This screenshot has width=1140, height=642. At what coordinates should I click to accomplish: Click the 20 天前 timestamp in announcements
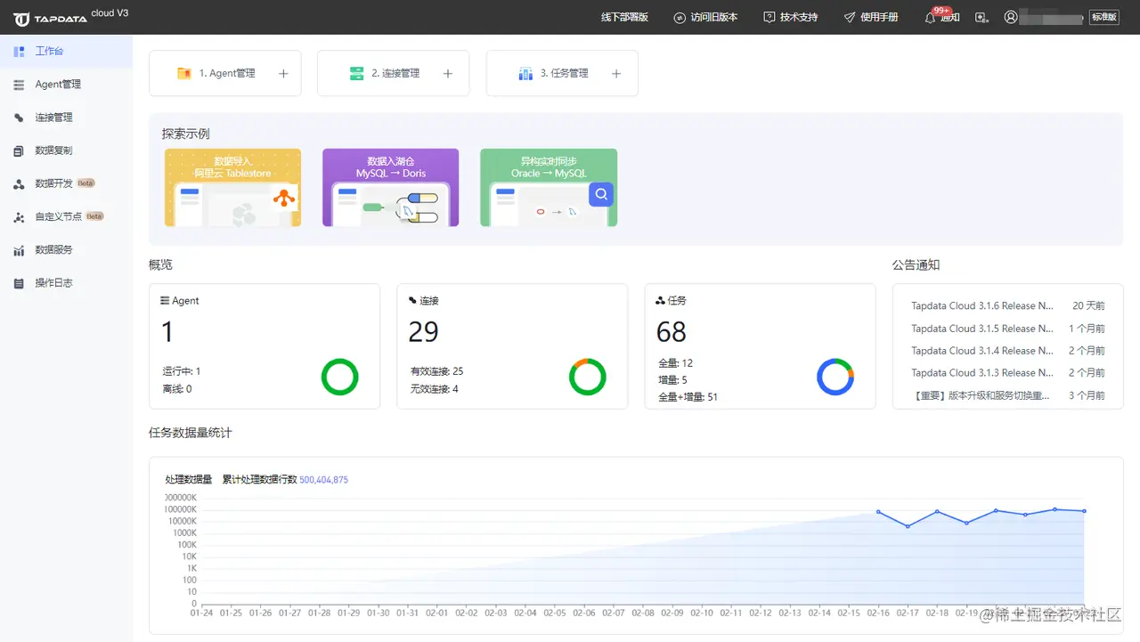[x=1088, y=305]
